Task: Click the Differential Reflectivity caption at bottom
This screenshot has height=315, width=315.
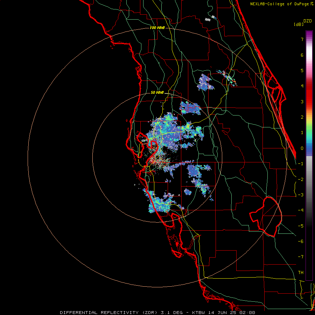Action: pyautogui.click(x=157, y=313)
